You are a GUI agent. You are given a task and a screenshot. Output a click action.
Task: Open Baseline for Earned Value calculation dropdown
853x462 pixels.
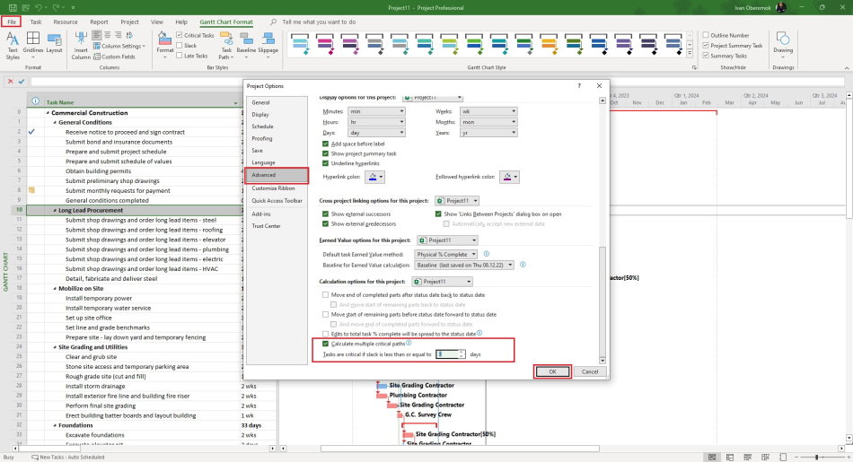464,266
